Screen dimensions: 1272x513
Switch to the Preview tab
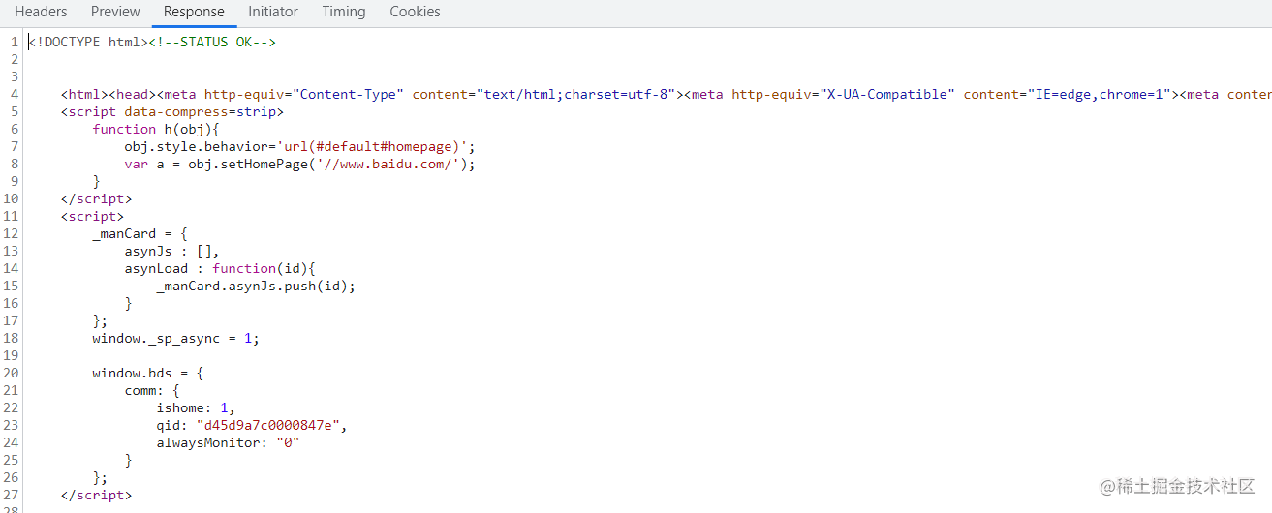point(115,13)
